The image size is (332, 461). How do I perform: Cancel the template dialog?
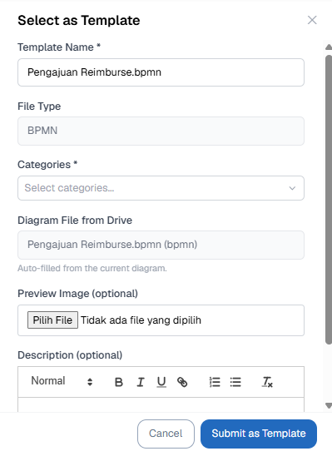166,434
